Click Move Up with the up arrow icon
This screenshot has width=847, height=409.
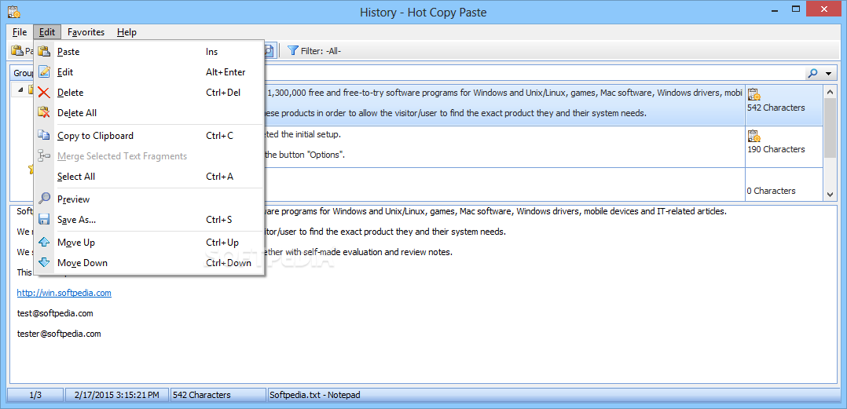tap(149, 243)
